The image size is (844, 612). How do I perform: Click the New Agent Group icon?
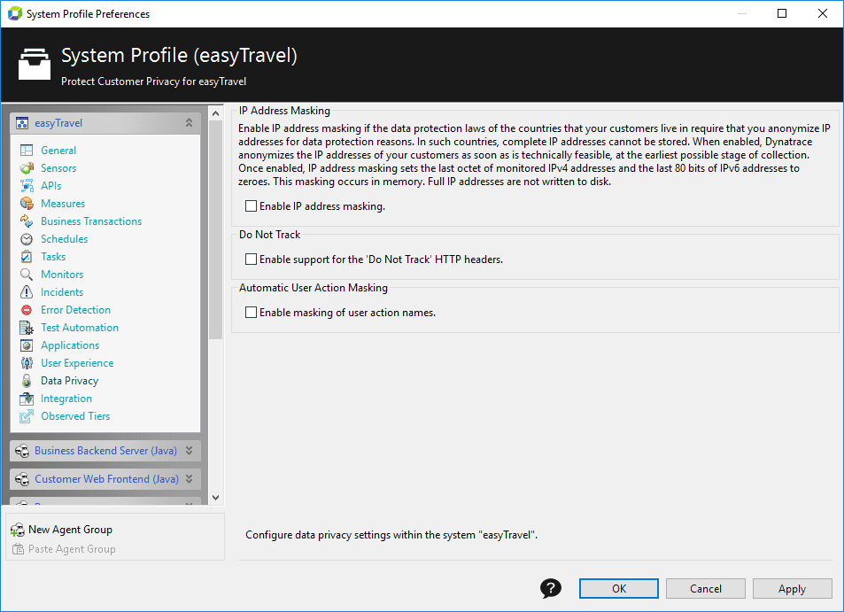click(18, 531)
